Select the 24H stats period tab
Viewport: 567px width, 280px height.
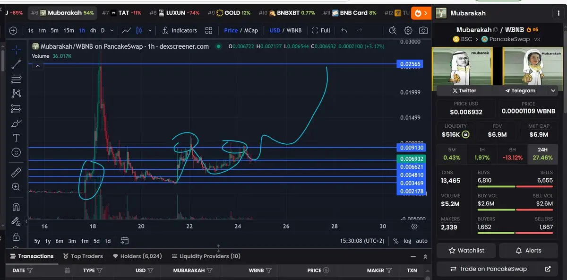pos(542,154)
